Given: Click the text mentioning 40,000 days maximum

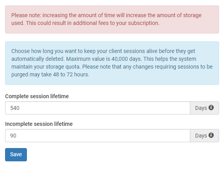Looking at the screenshot, I should (x=104, y=59).
